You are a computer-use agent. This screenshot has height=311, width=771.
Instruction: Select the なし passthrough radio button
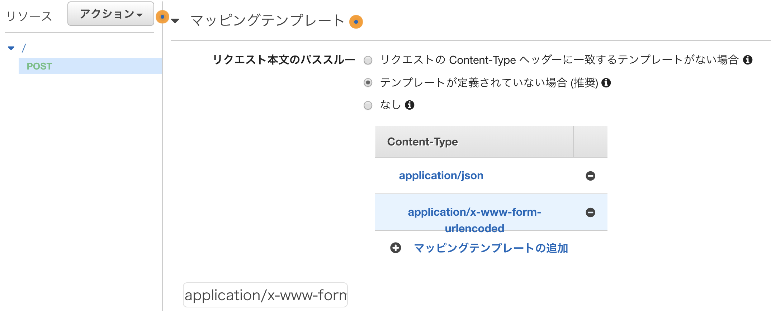368,105
